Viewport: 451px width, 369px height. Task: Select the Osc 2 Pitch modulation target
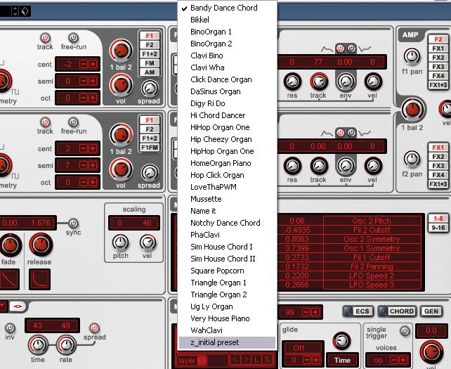pos(372,221)
